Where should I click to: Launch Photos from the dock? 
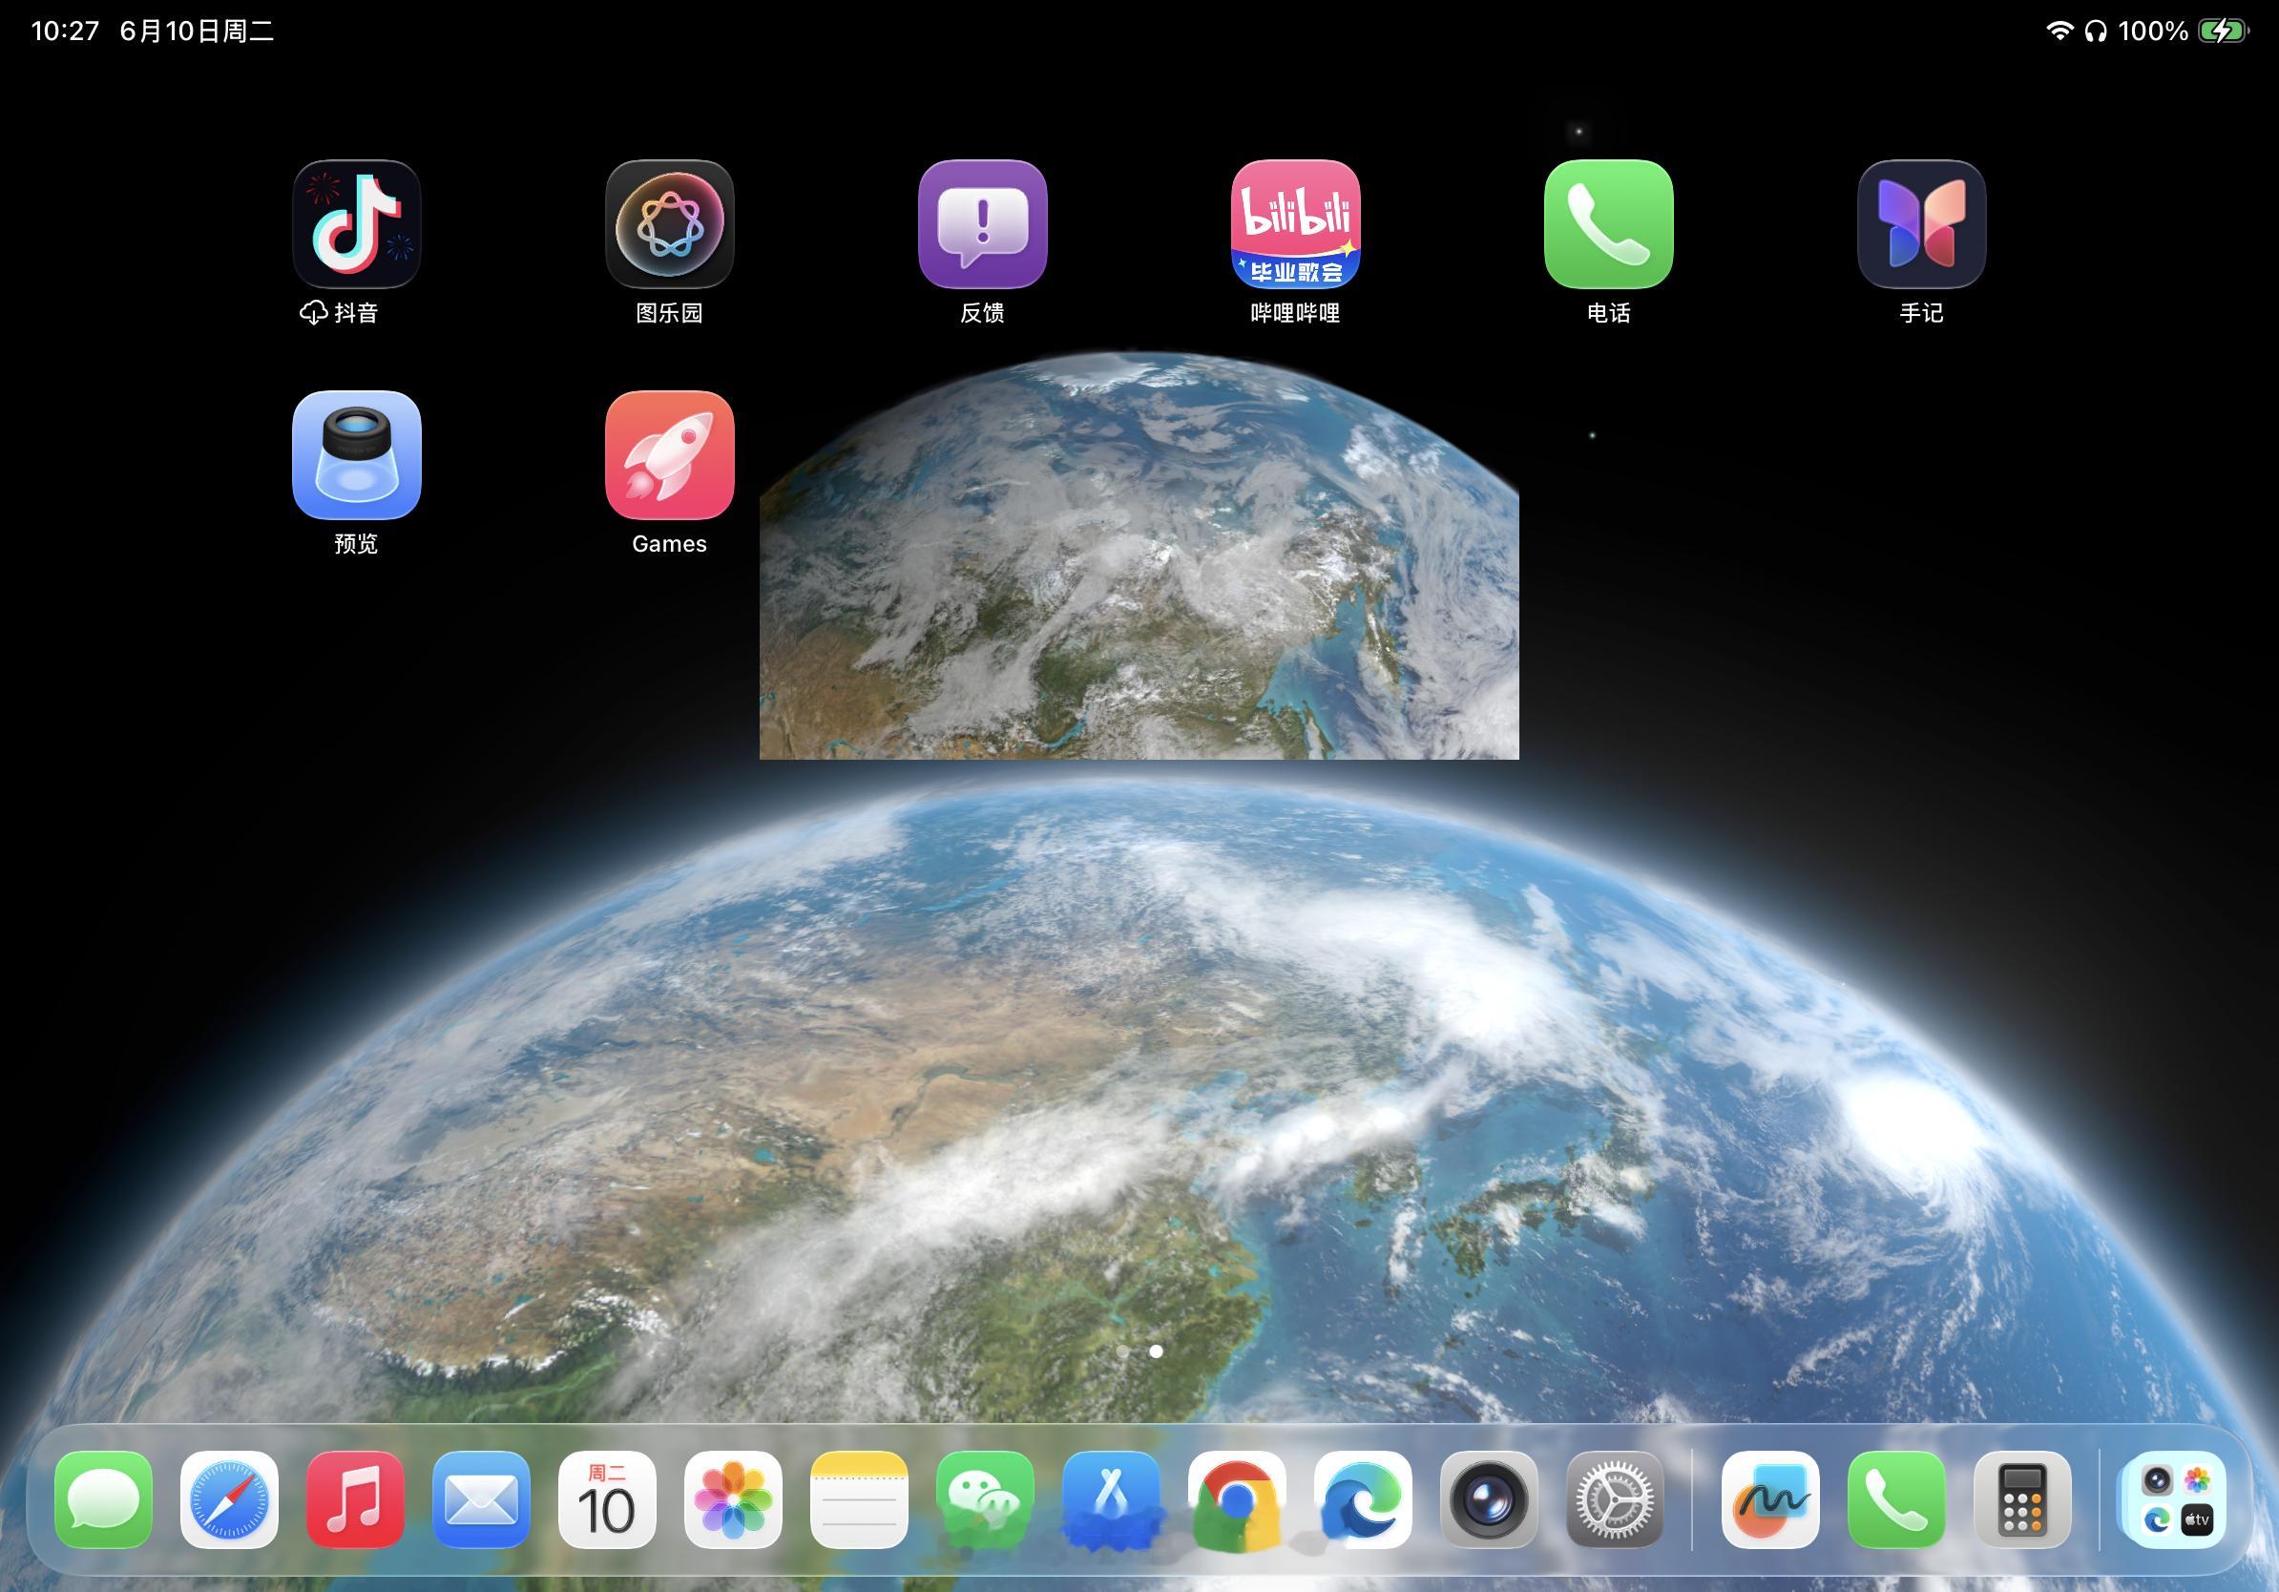[734, 1499]
